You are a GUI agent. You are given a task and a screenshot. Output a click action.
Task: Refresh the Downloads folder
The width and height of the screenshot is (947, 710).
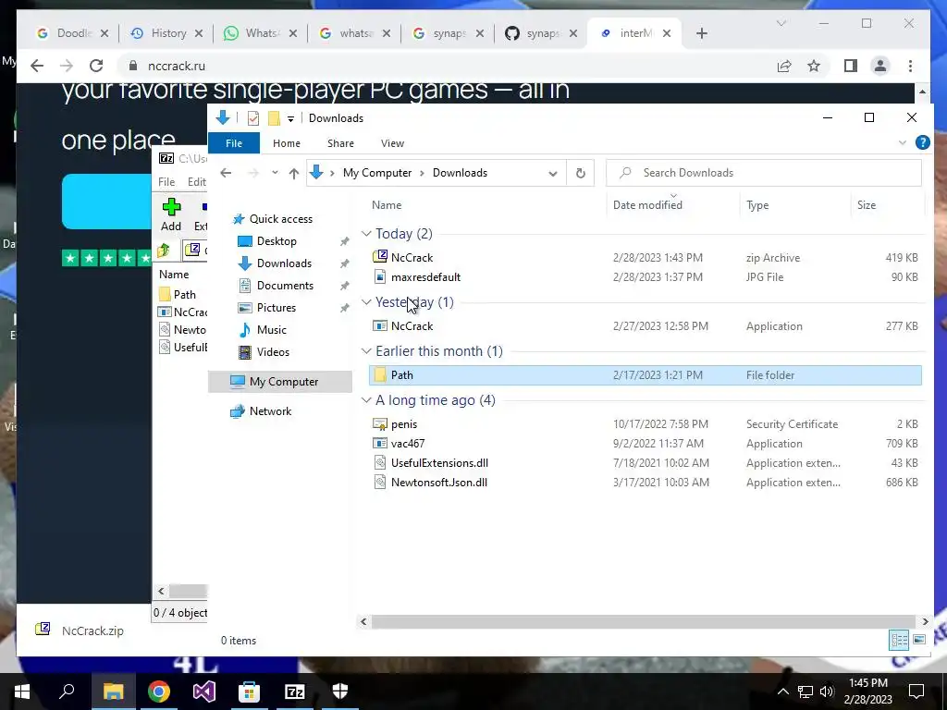point(581,173)
